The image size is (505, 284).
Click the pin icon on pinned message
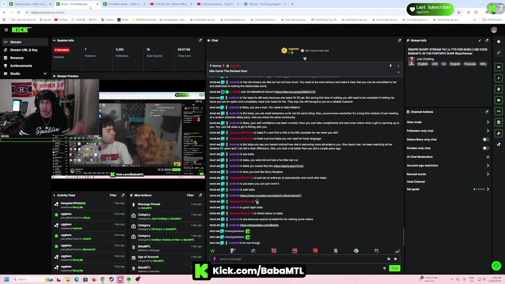(x=391, y=66)
